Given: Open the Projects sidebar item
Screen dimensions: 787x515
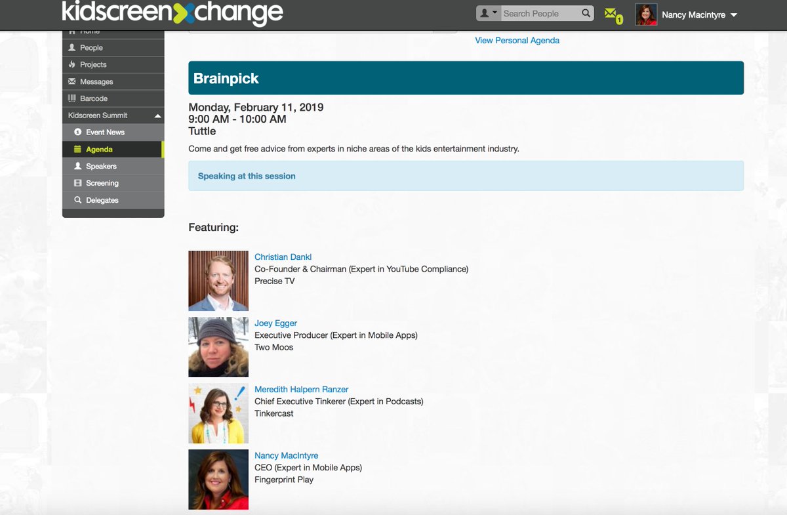Looking at the screenshot, I should pyautogui.click(x=113, y=65).
